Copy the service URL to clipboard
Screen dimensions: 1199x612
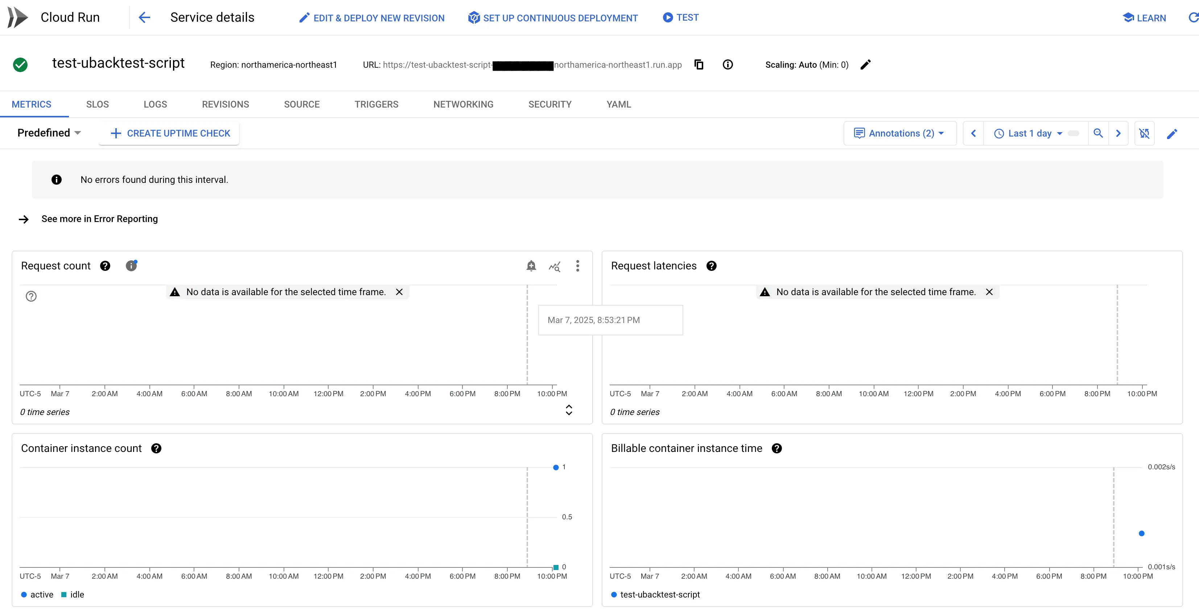pos(699,64)
